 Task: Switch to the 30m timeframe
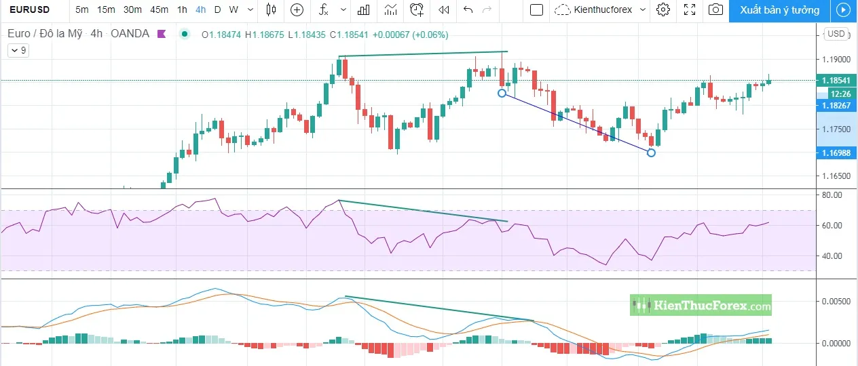(x=132, y=9)
